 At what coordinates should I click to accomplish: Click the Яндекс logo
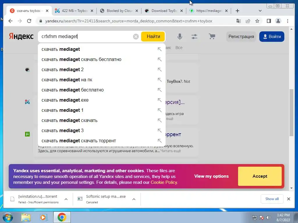click(21, 36)
